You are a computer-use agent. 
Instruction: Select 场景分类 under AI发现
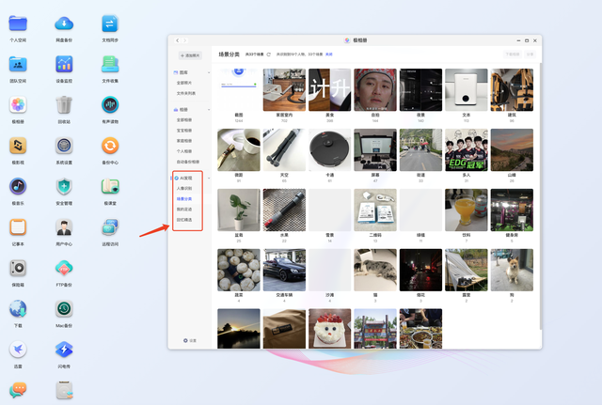(184, 198)
